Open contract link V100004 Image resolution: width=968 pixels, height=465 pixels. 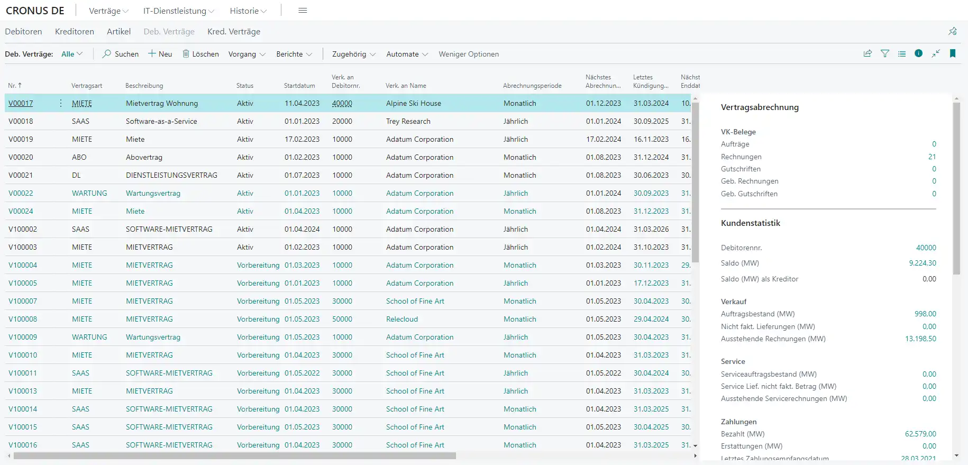[23, 265]
